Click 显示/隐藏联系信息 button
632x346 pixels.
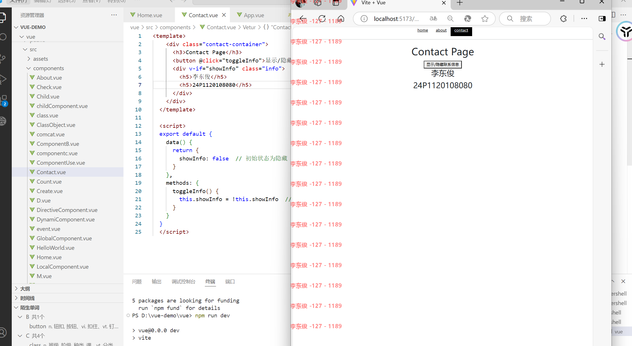(443, 64)
